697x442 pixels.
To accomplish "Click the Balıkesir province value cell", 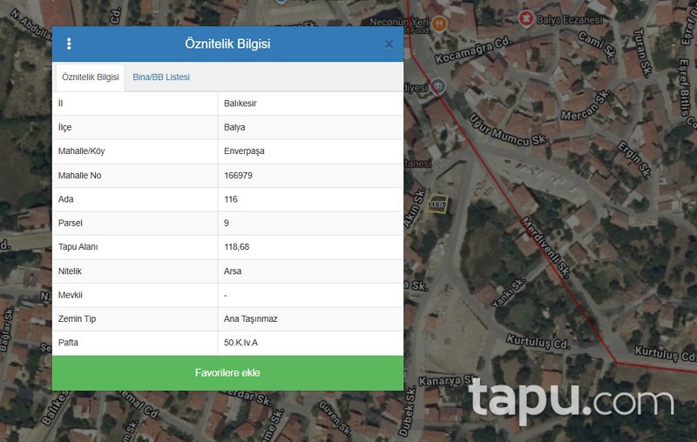I will pyautogui.click(x=310, y=104).
